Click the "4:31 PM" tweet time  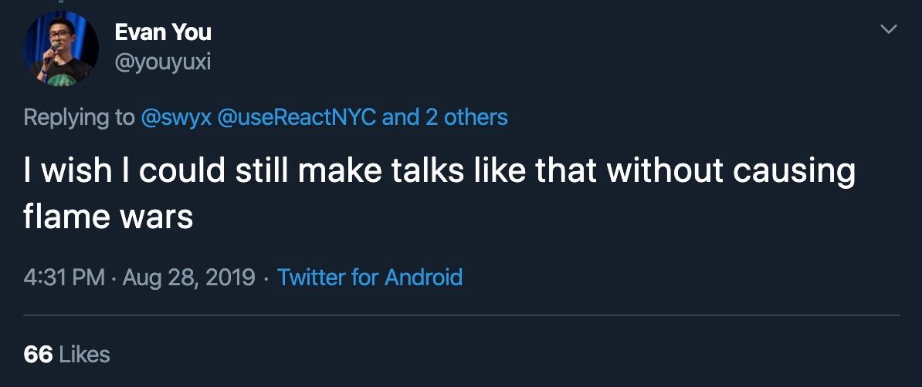tap(63, 277)
